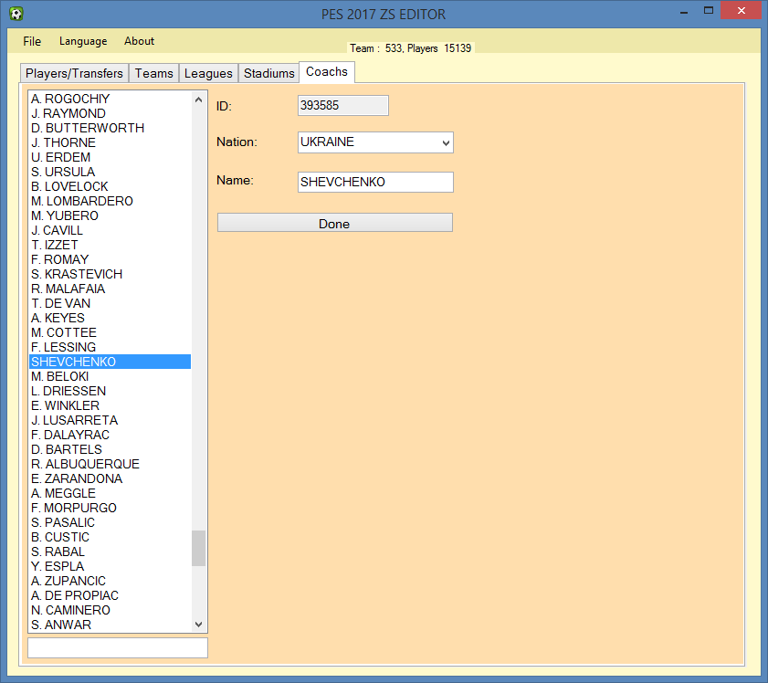Select coach N. CAMINERO
Screen dimensions: 768x683
110,611
